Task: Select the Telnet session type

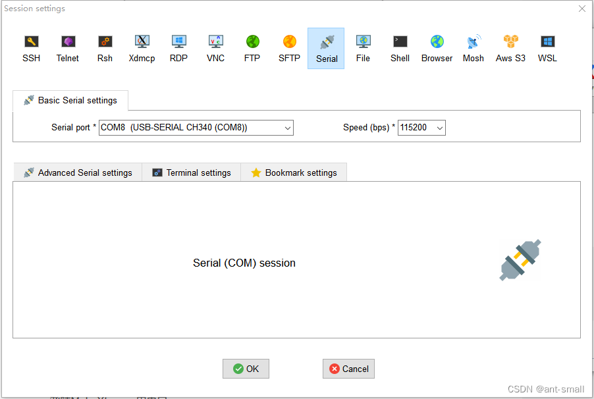Action: 68,46
